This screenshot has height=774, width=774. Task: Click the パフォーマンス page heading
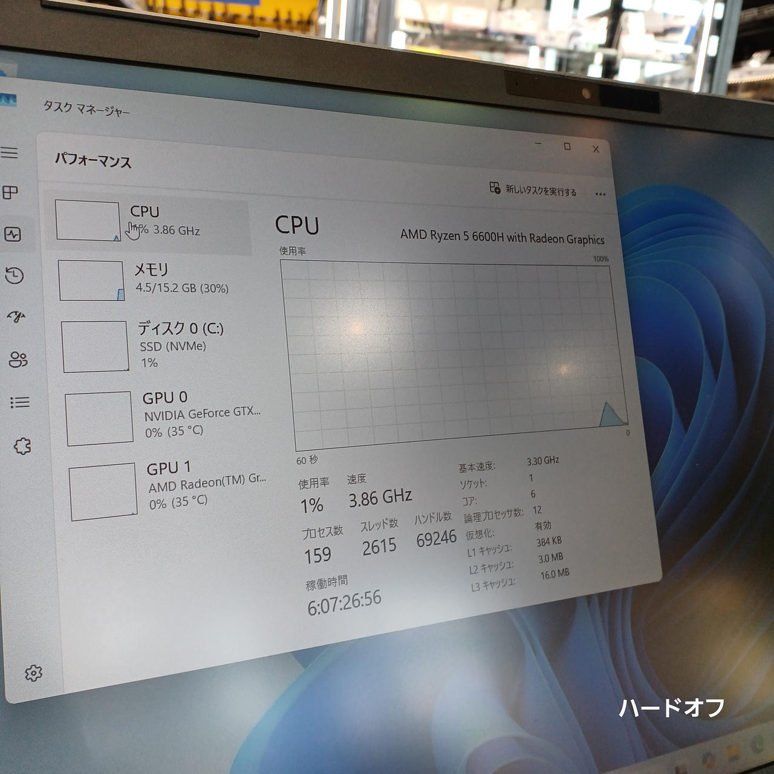coord(93,161)
